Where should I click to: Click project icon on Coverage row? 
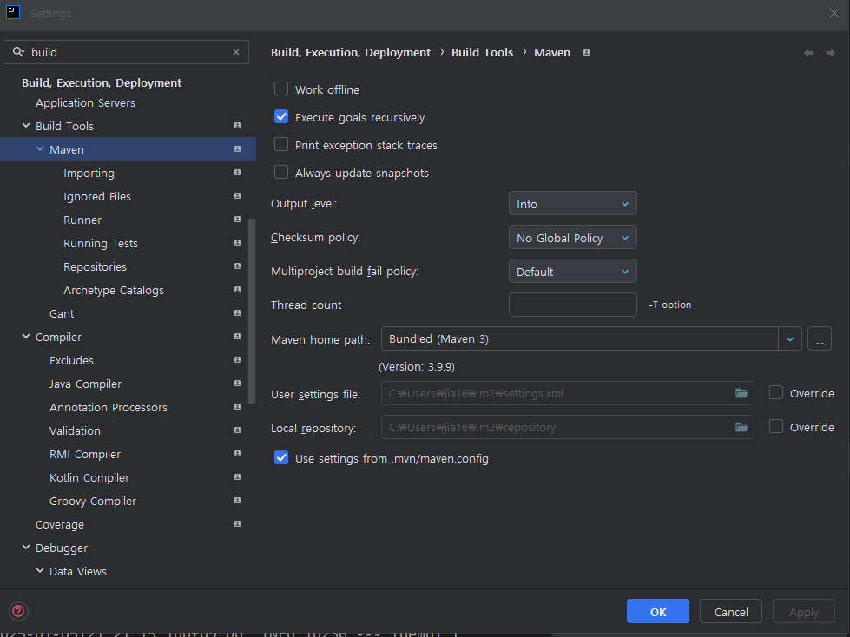pos(237,524)
